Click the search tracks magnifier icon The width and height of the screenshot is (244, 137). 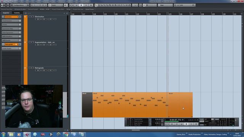click(67, 13)
